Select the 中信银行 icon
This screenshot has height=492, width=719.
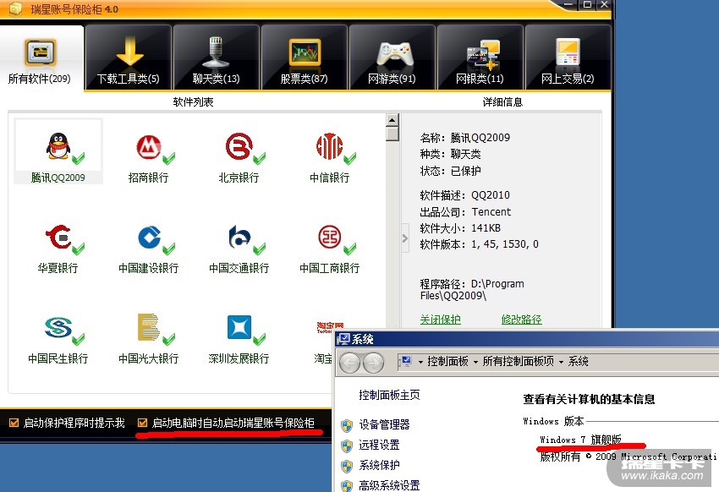click(329, 146)
